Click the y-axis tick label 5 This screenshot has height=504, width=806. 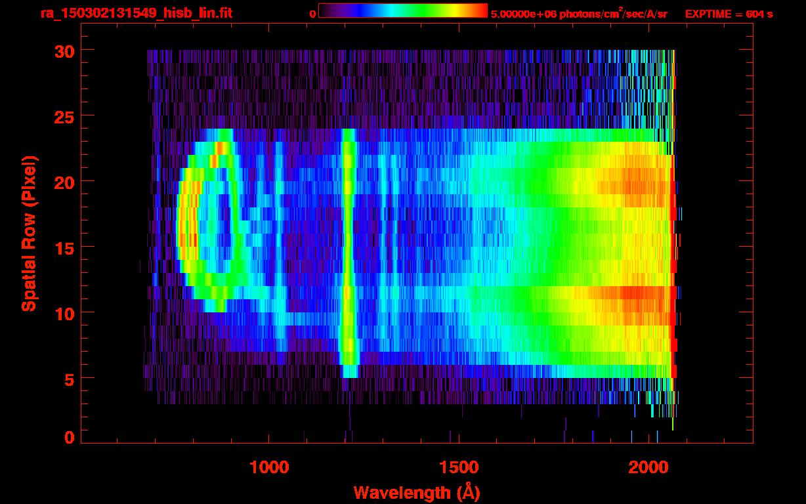[x=68, y=379]
